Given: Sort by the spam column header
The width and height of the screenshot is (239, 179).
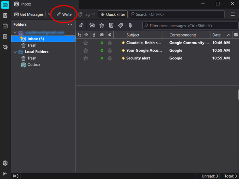Looking at the screenshot, I should (110, 35).
